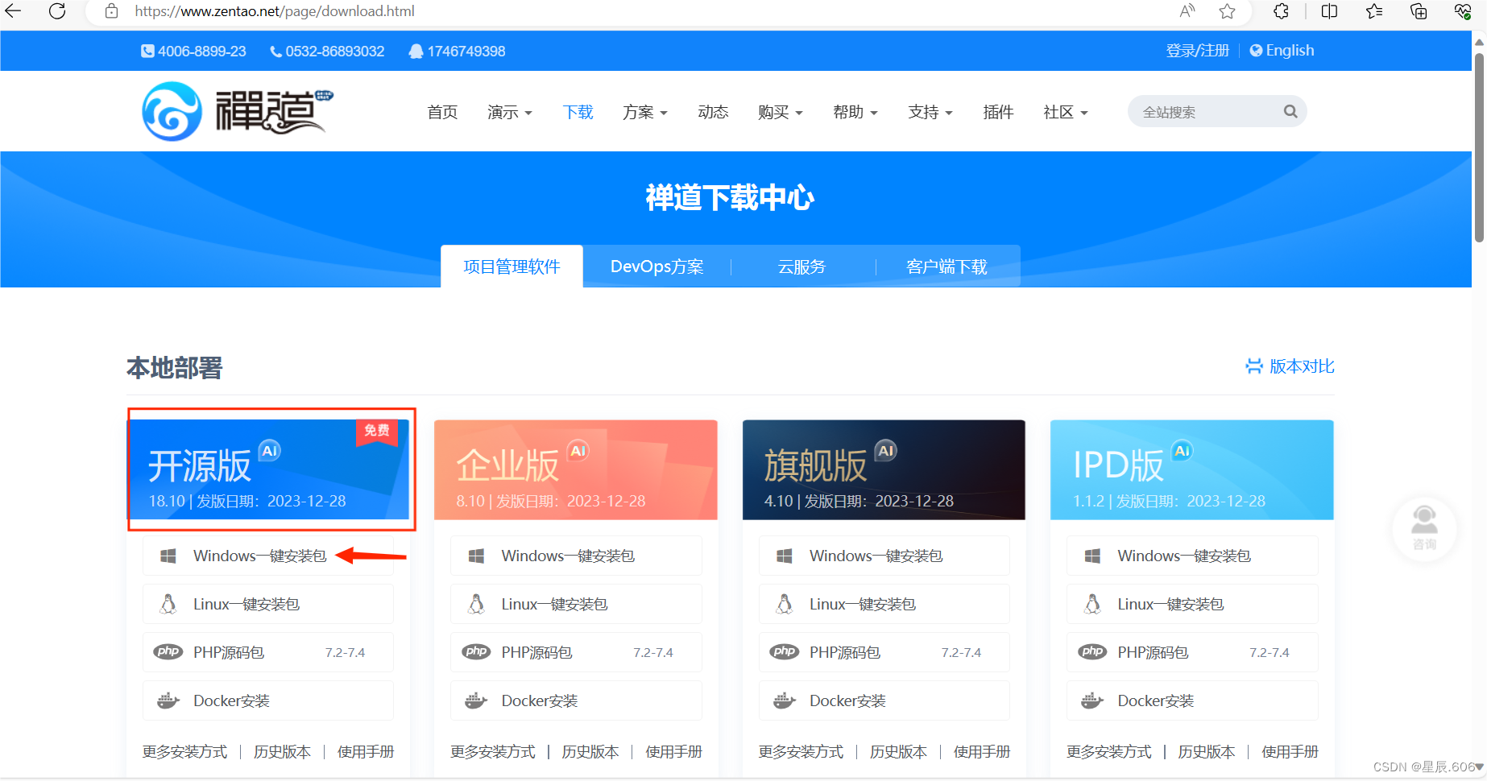The image size is (1487, 781).
Task: Open 使用手册 under 旗舰版
Action: 982,752
